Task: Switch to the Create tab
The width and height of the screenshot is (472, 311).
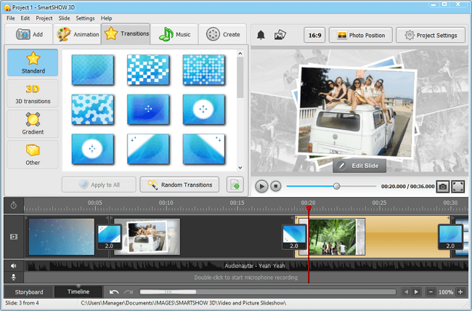Action: click(223, 34)
